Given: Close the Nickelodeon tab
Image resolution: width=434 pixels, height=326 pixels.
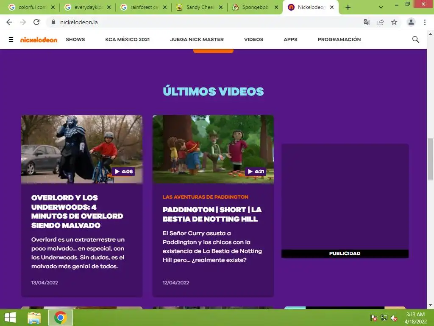Looking at the screenshot, I should pyautogui.click(x=332, y=8).
